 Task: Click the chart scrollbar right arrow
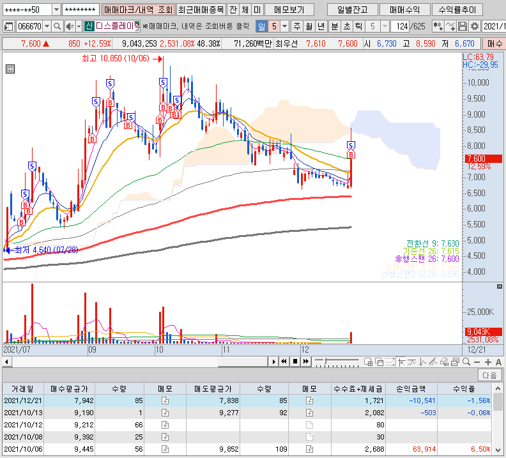[x=273, y=362]
